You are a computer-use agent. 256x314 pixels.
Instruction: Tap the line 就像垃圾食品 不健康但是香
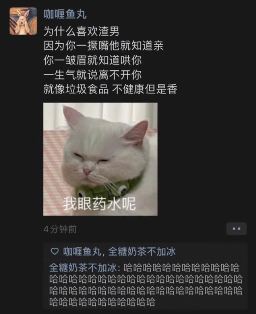[x=110, y=89]
